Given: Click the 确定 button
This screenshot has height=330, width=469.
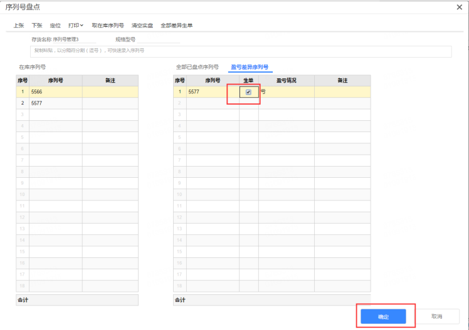Looking at the screenshot, I should coord(383,317).
